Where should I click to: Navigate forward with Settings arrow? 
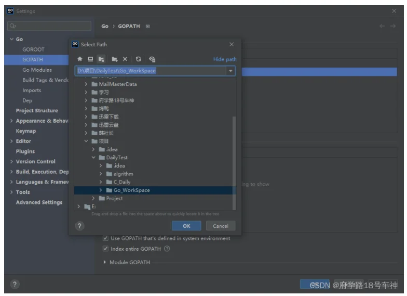393,26
